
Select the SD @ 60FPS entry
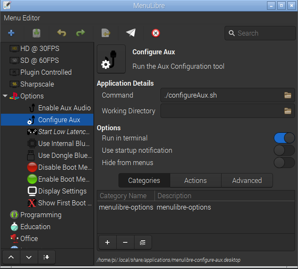(x=47, y=60)
